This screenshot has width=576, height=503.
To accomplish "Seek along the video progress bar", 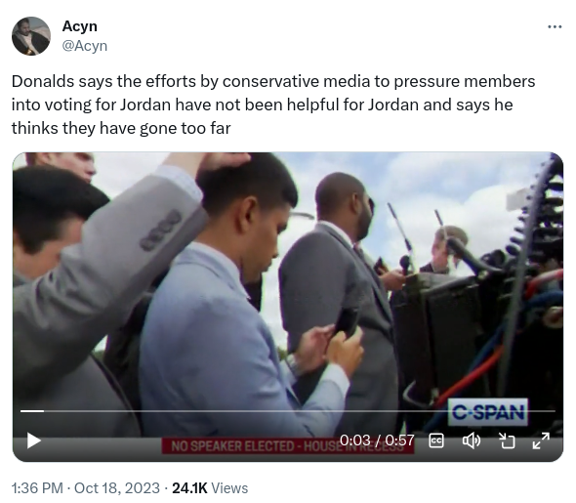I will [x=288, y=411].
